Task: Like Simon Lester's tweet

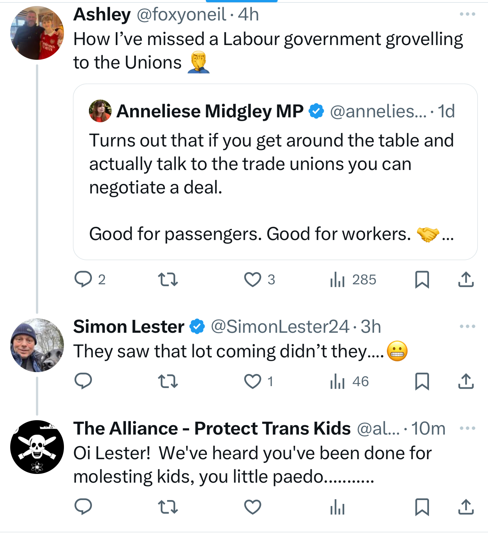Action: [252, 381]
